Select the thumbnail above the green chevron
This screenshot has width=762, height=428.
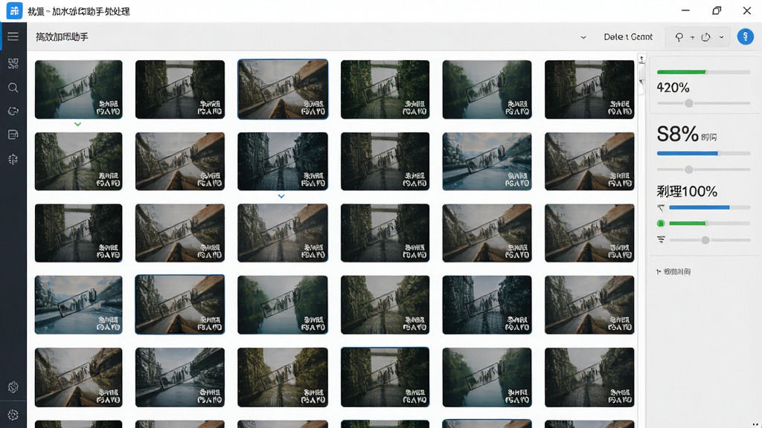point(78,89)
